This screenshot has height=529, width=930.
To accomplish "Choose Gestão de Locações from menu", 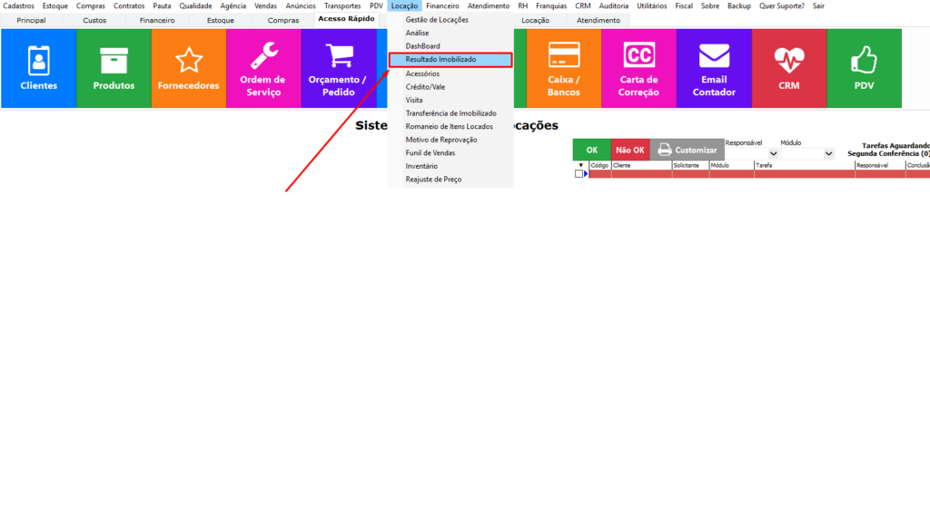I will tap(437, 19).
